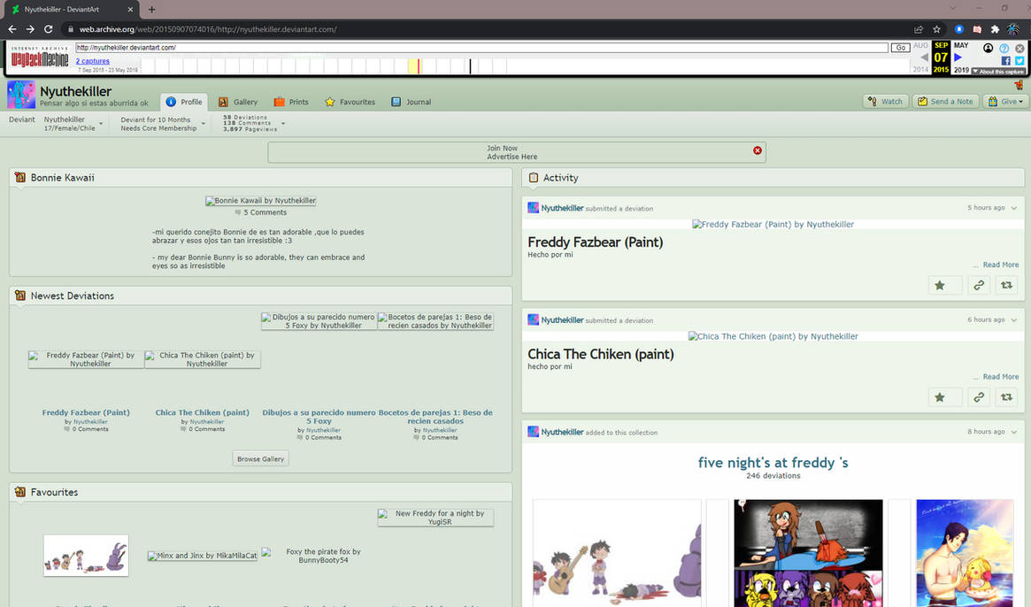Open the Gallery tab
This screenshot has width=1031, height=607.
(238, 102)
